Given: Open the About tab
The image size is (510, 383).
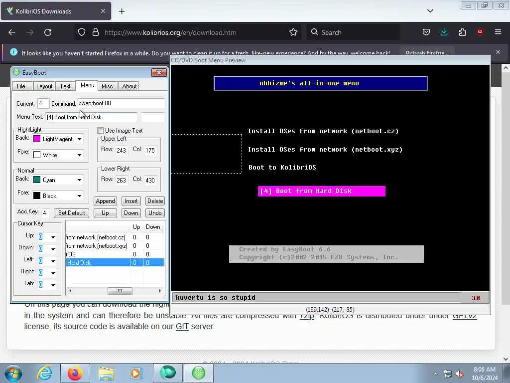Looking at the screenshot, I should 129,86.
